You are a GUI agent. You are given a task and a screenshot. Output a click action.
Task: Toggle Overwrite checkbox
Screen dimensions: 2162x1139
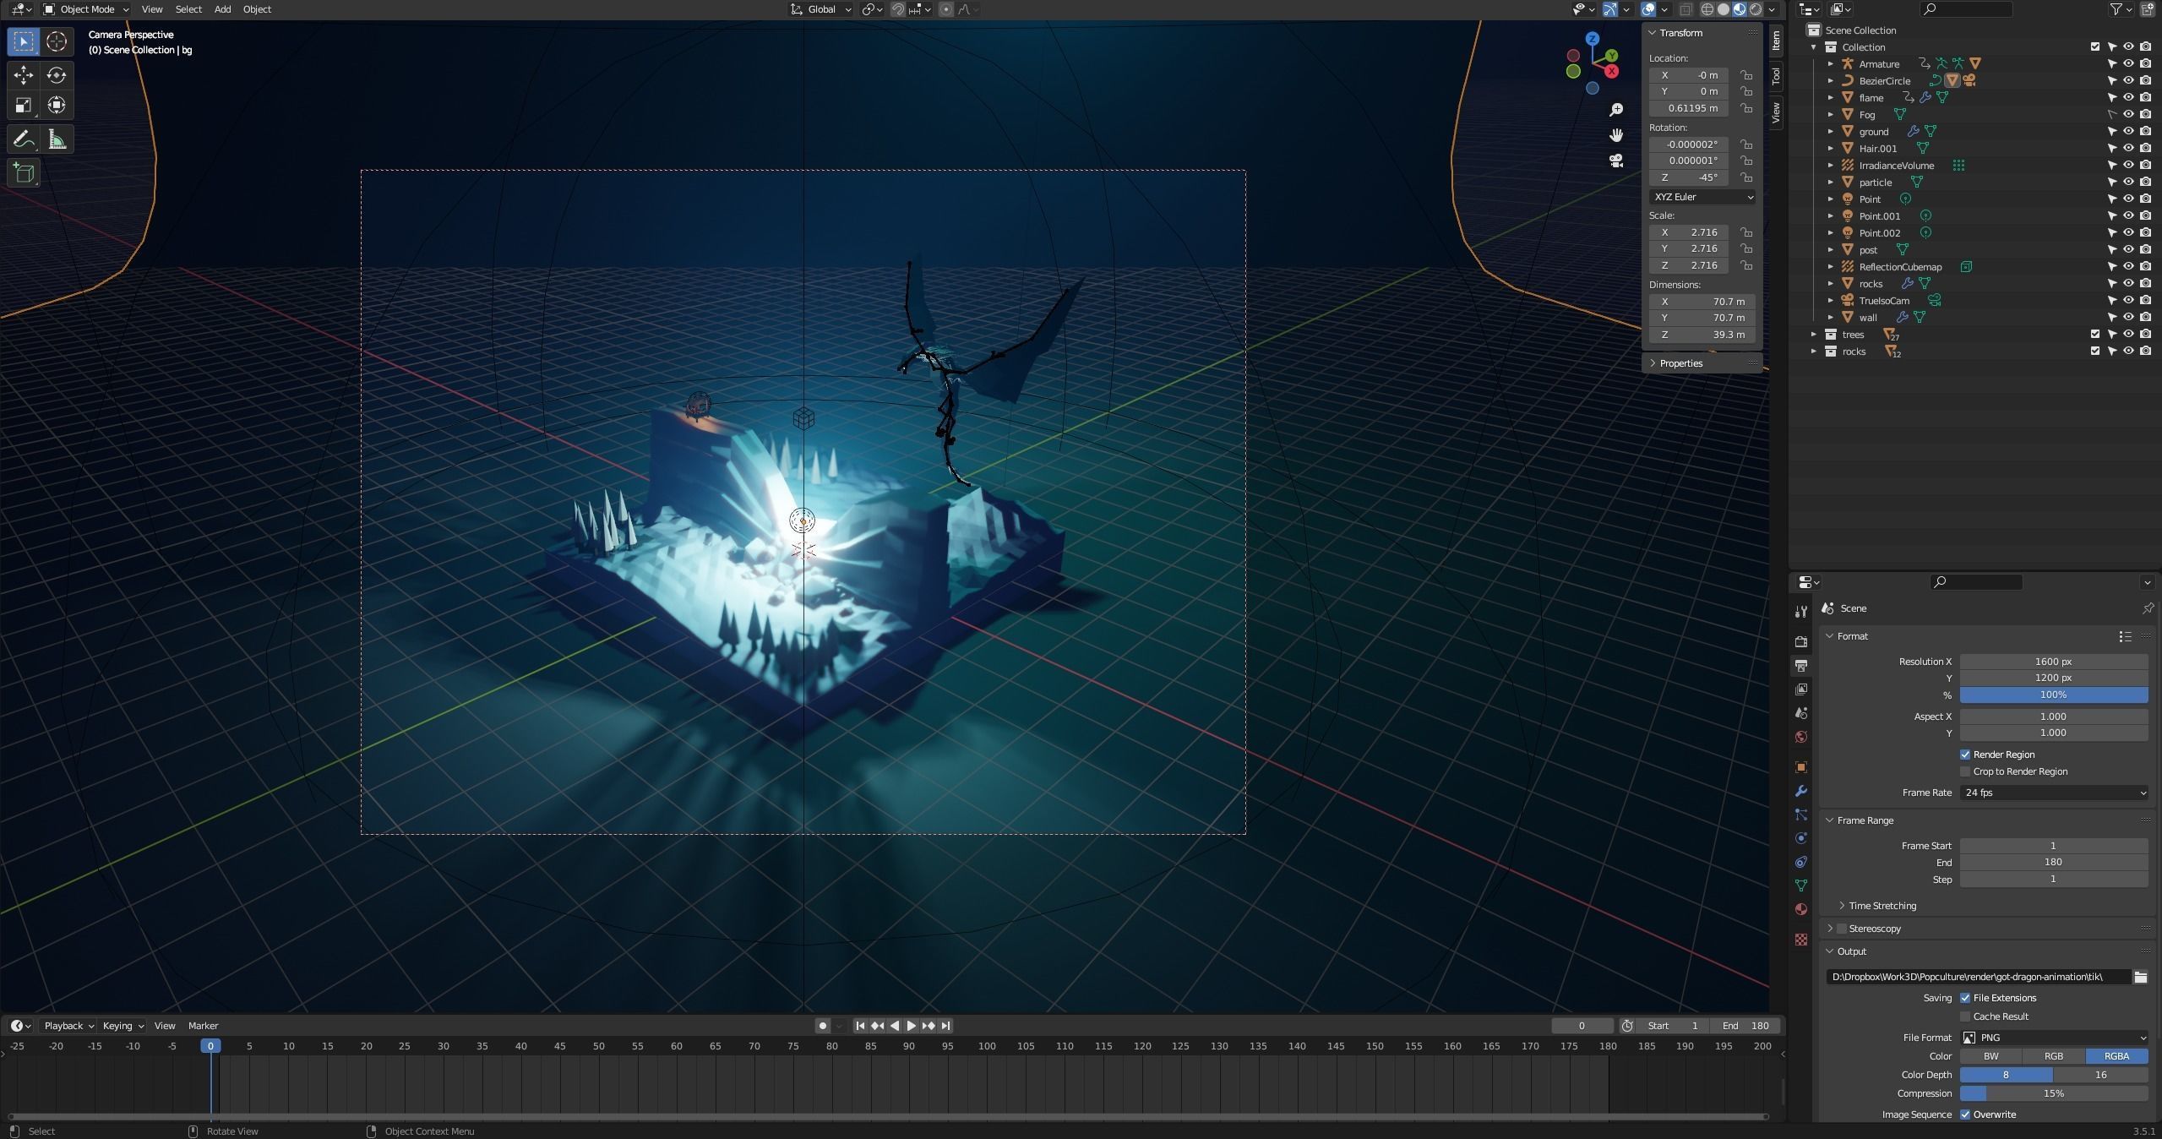1965,1114
